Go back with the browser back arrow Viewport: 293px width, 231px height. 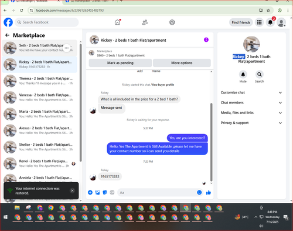(x=5, y=11)
